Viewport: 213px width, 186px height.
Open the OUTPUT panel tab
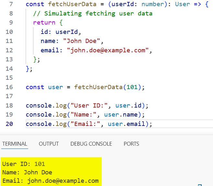tap(49, 144)
